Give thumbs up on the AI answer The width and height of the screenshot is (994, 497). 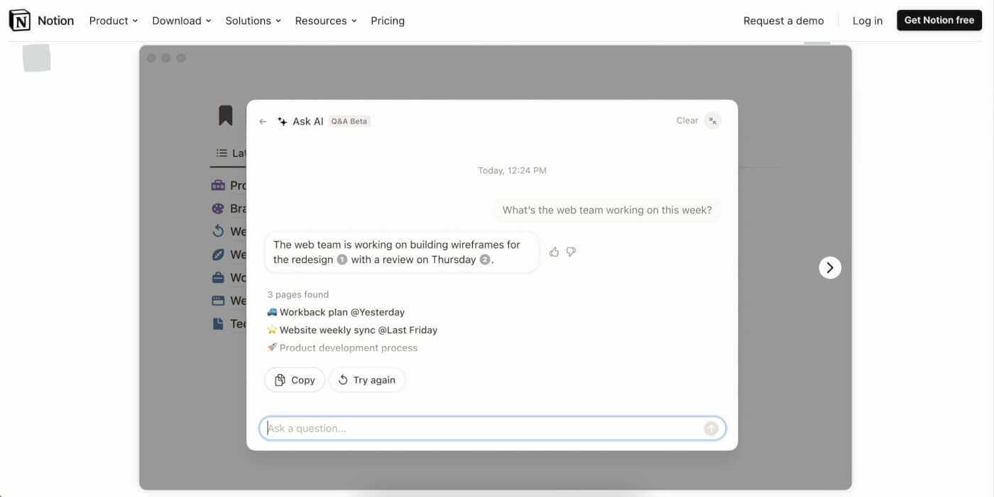pos(554,252)
